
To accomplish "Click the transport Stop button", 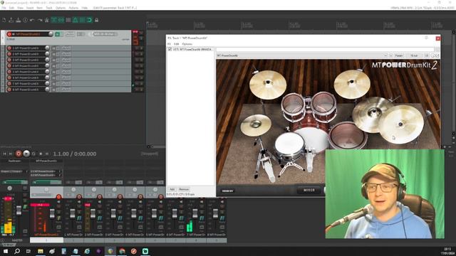I will pos(41,154).
